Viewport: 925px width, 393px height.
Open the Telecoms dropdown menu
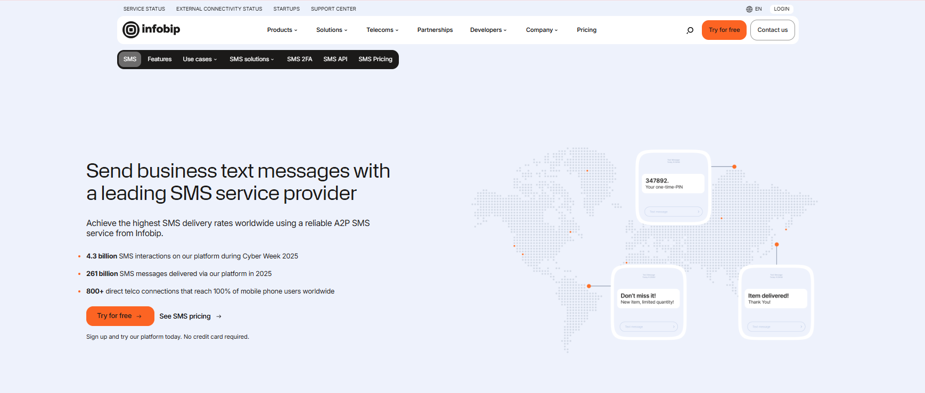[x=382, y=30]
